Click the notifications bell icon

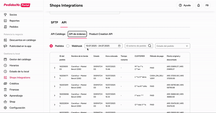(199, 5)
